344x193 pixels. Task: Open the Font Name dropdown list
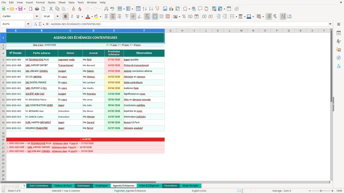(x=37, y=17)
